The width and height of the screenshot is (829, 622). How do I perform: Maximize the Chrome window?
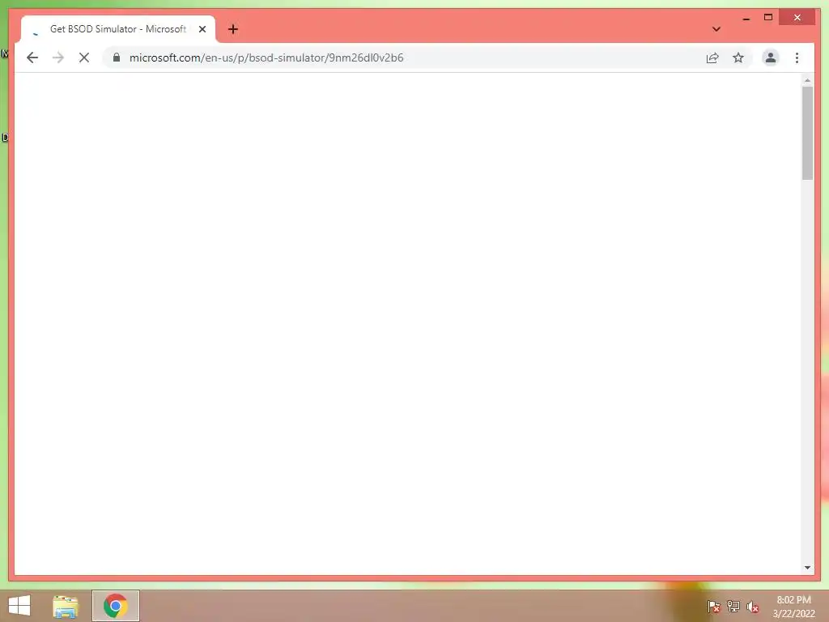768,18
